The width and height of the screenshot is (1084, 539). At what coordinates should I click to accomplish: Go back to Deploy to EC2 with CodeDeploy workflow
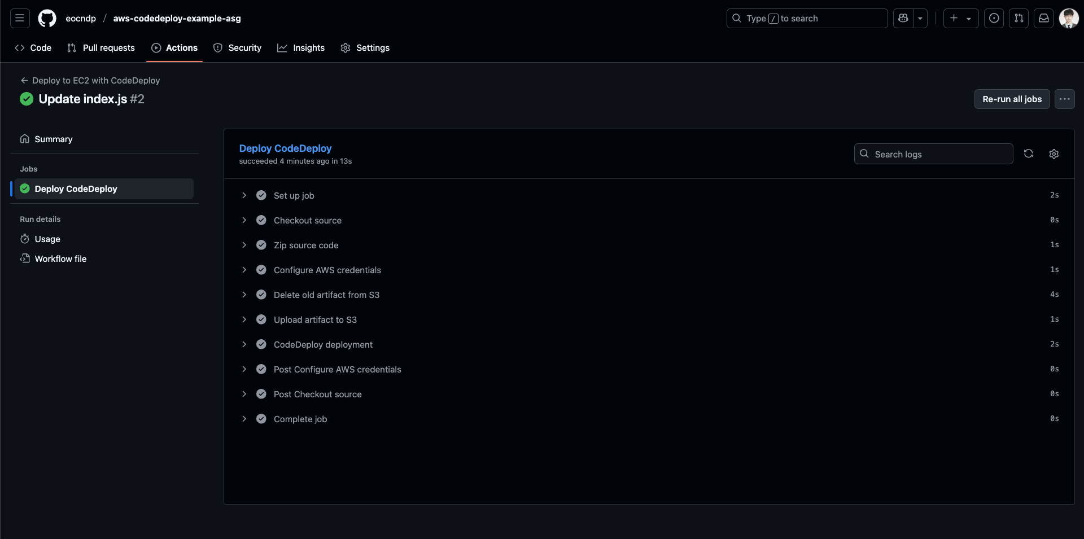tap(90, 80)
